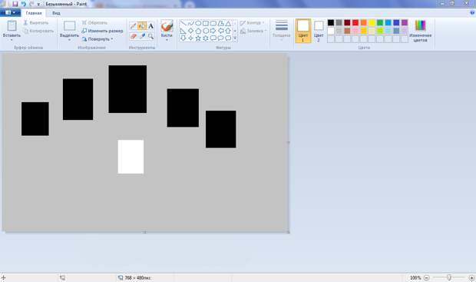Choose the Up arrow shape
Image resolution: width=476 pixels, height=282 pixels.
pyautogui.click(x=228, y=31)
